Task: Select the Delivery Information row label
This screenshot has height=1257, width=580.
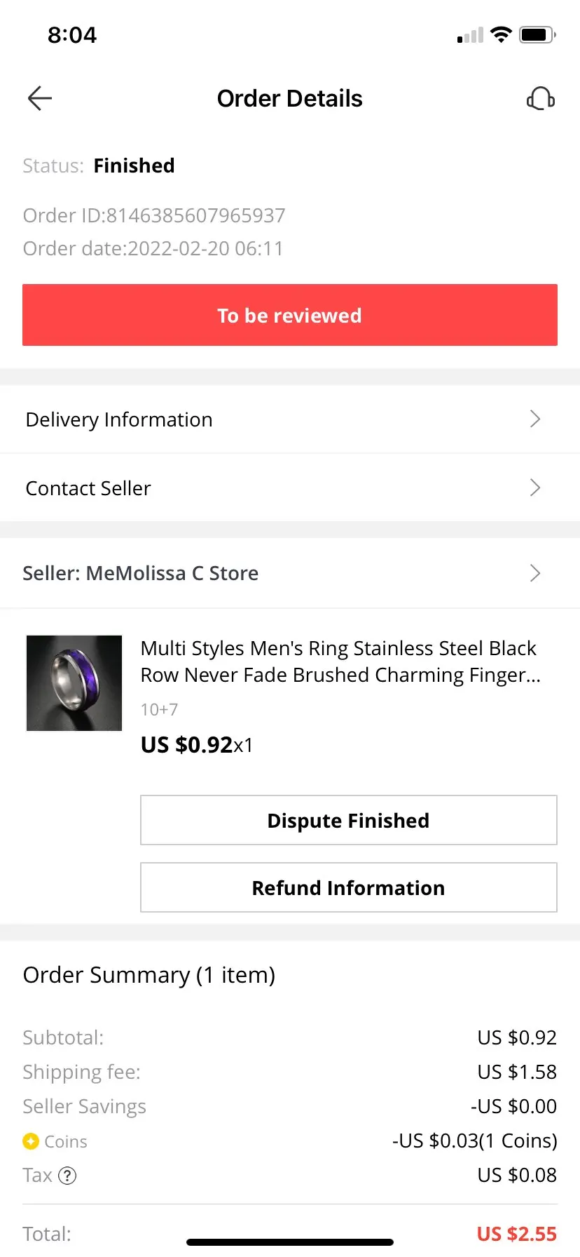Action: pyautogui.click(x=119, y=419)
